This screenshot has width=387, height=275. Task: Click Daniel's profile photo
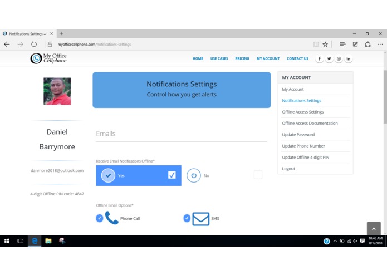pyautogui.click(x=57, y=91)
